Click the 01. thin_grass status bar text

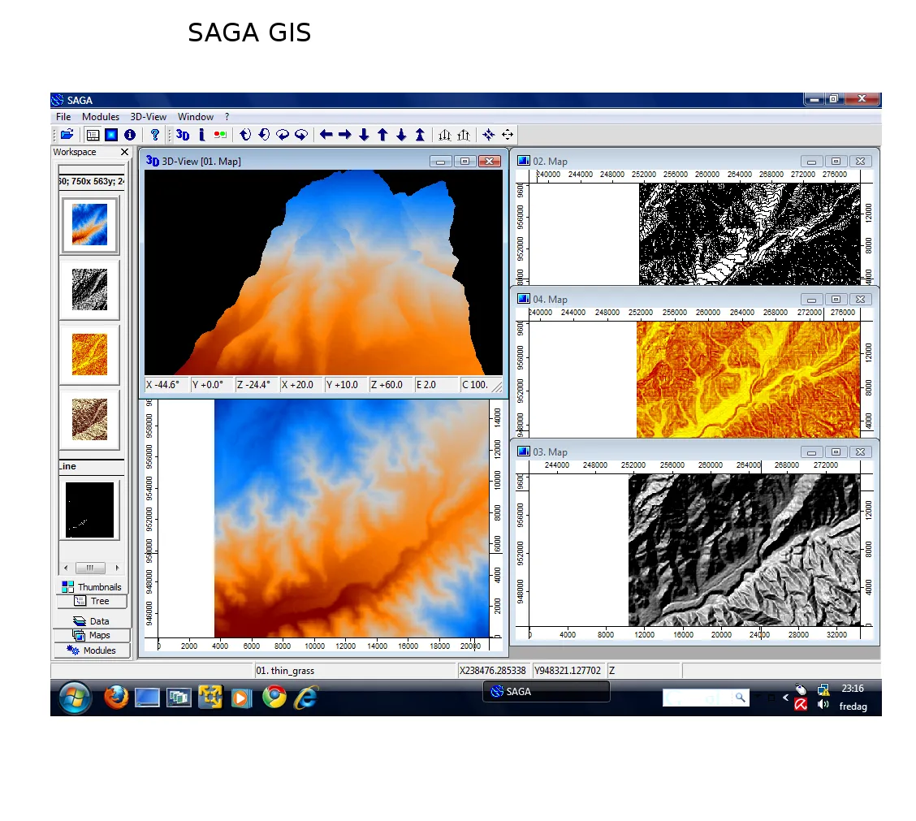pyautogui.click(x=285, y=671)
